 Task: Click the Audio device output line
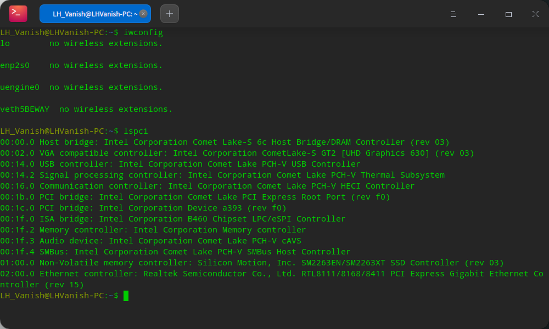coord(150,241)
